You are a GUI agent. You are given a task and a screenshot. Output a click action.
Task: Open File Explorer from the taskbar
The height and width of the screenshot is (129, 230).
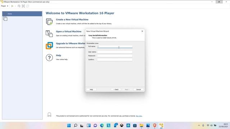(x=141, y=125)
